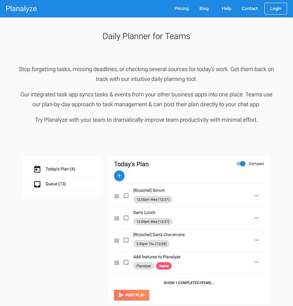The width and height of the screenshot is (293, 306).
Task: Click the Post Plan button
Action: tap(131, 295)
